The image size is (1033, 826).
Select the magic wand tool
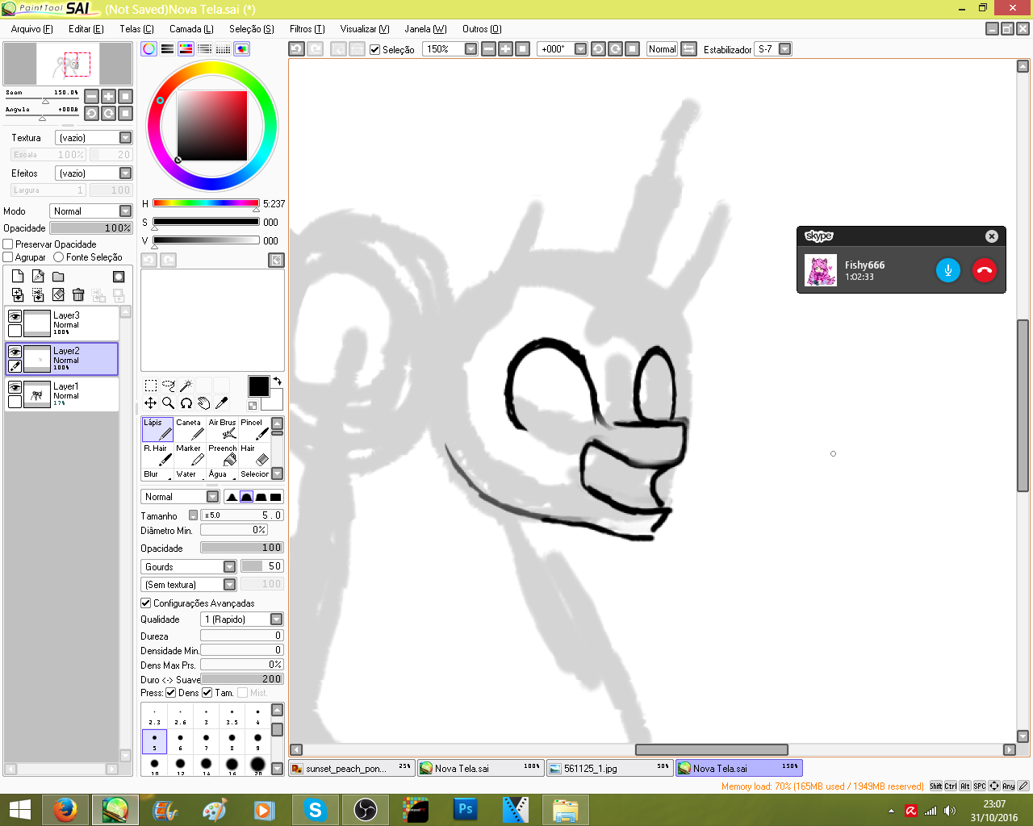[x=186, y=386]
